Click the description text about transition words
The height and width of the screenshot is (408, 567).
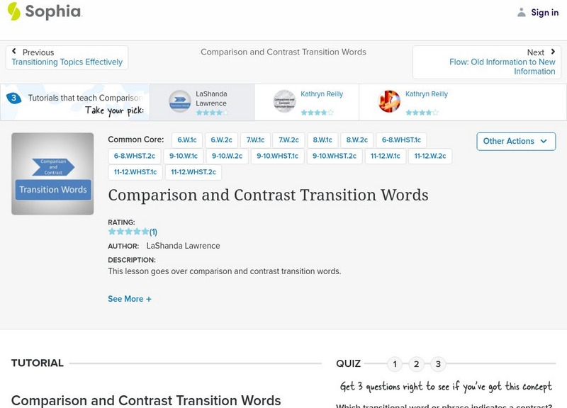tap(225, 271)
